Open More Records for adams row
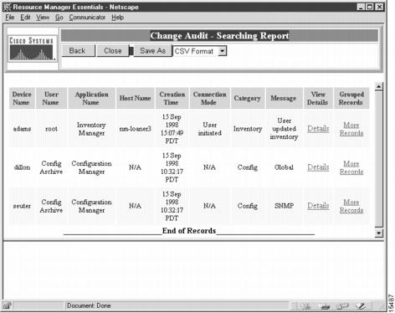Screen dimensions: 395x313 pos(351,129)
